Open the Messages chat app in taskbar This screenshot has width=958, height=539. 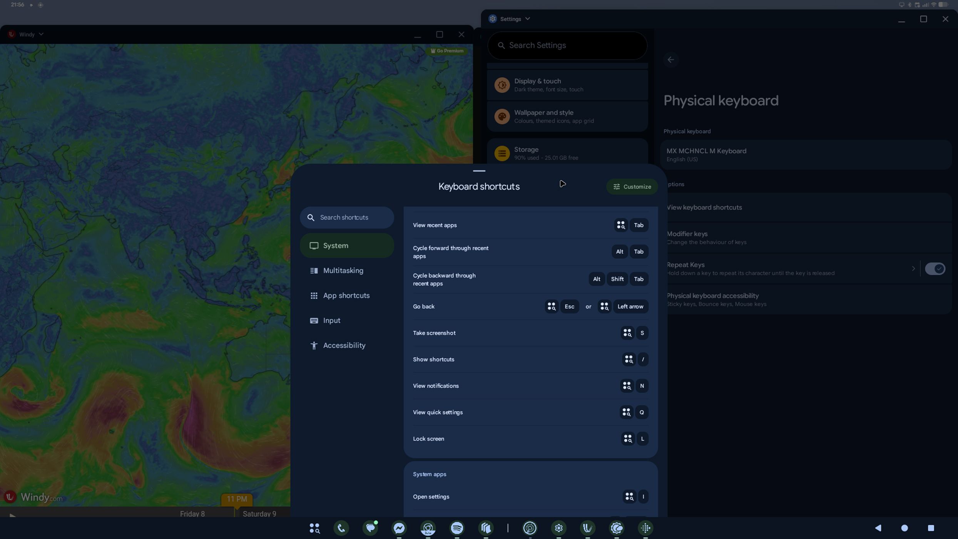[370, 528]
